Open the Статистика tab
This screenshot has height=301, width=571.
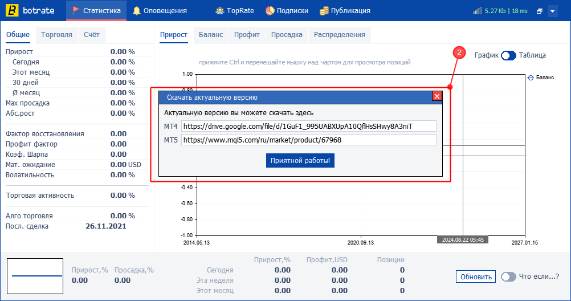96,11
